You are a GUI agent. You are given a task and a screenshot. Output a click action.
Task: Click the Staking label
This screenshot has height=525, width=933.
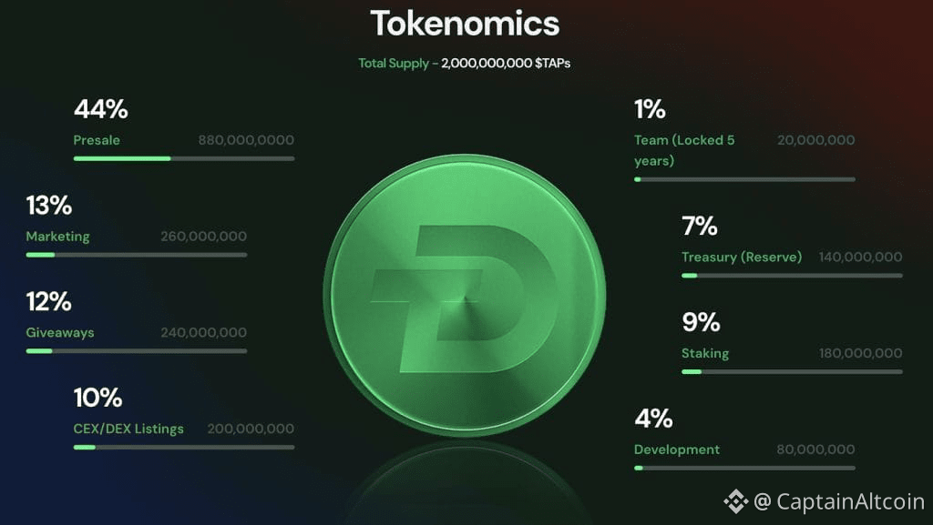(x=705, y=353)
